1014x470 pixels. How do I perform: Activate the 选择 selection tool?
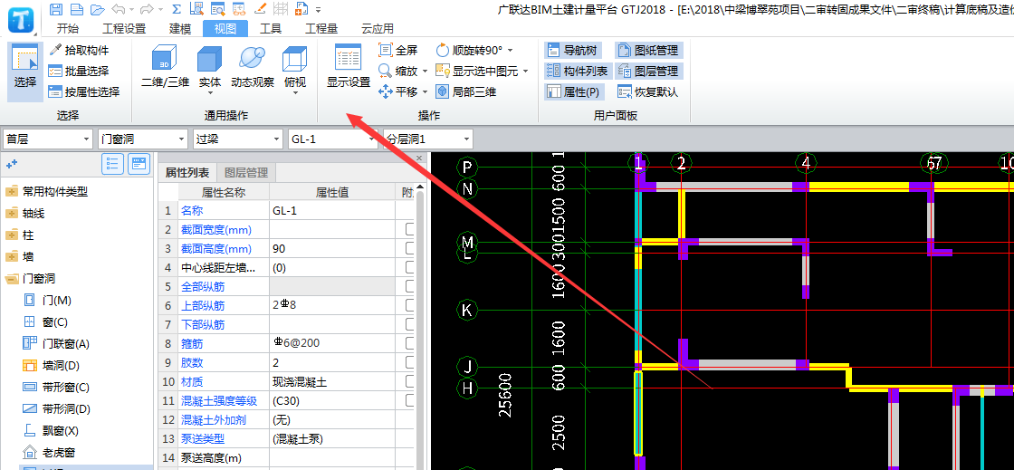[25, 72]
